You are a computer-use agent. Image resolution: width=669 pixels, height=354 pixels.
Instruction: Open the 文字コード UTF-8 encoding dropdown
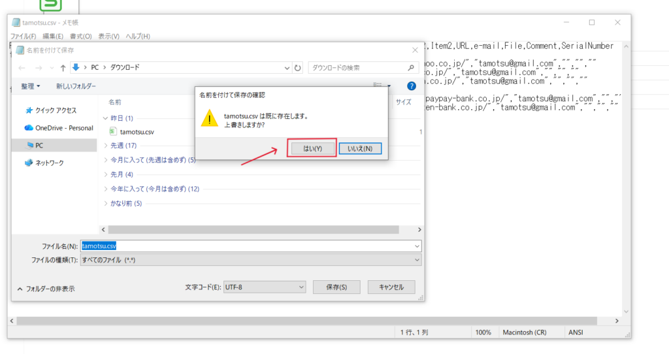[x=263, y=287]
